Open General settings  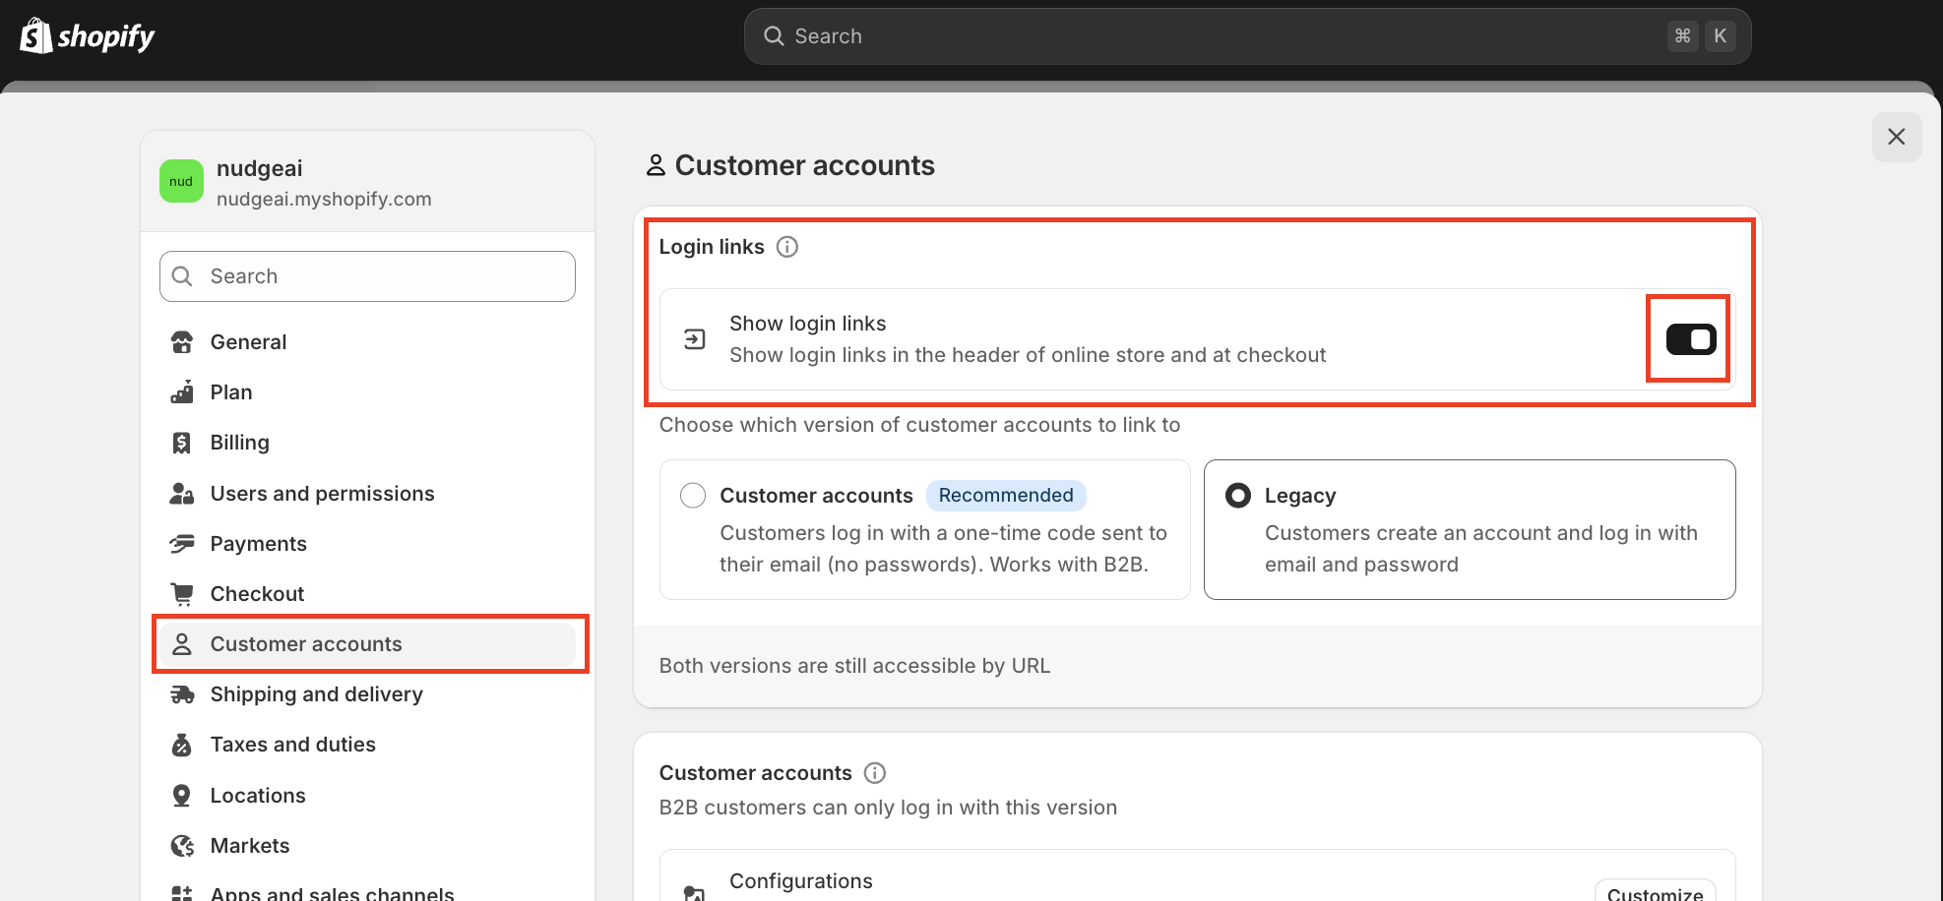click(368, 342)
